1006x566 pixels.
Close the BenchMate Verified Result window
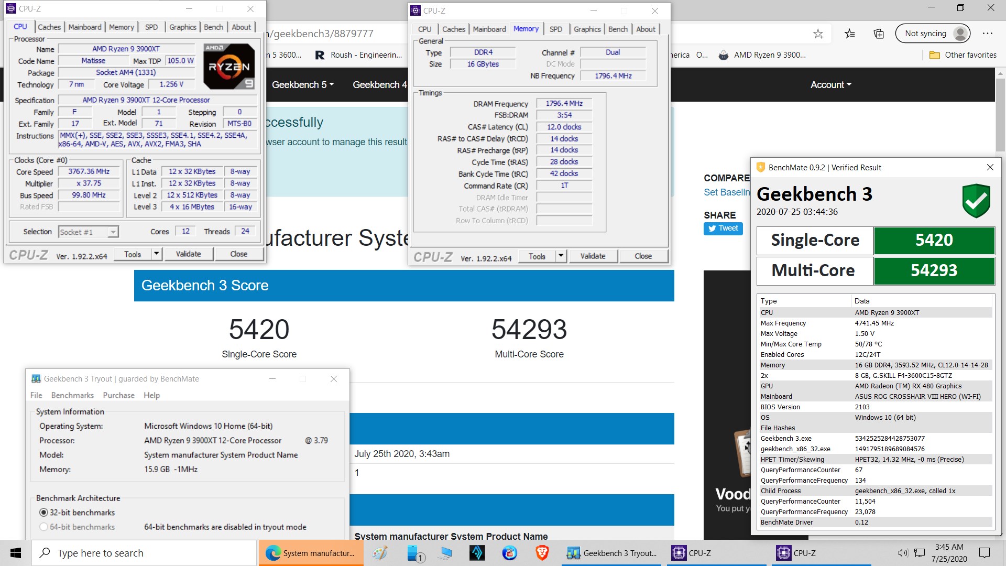pyautogui.click(x=990, y=167)
